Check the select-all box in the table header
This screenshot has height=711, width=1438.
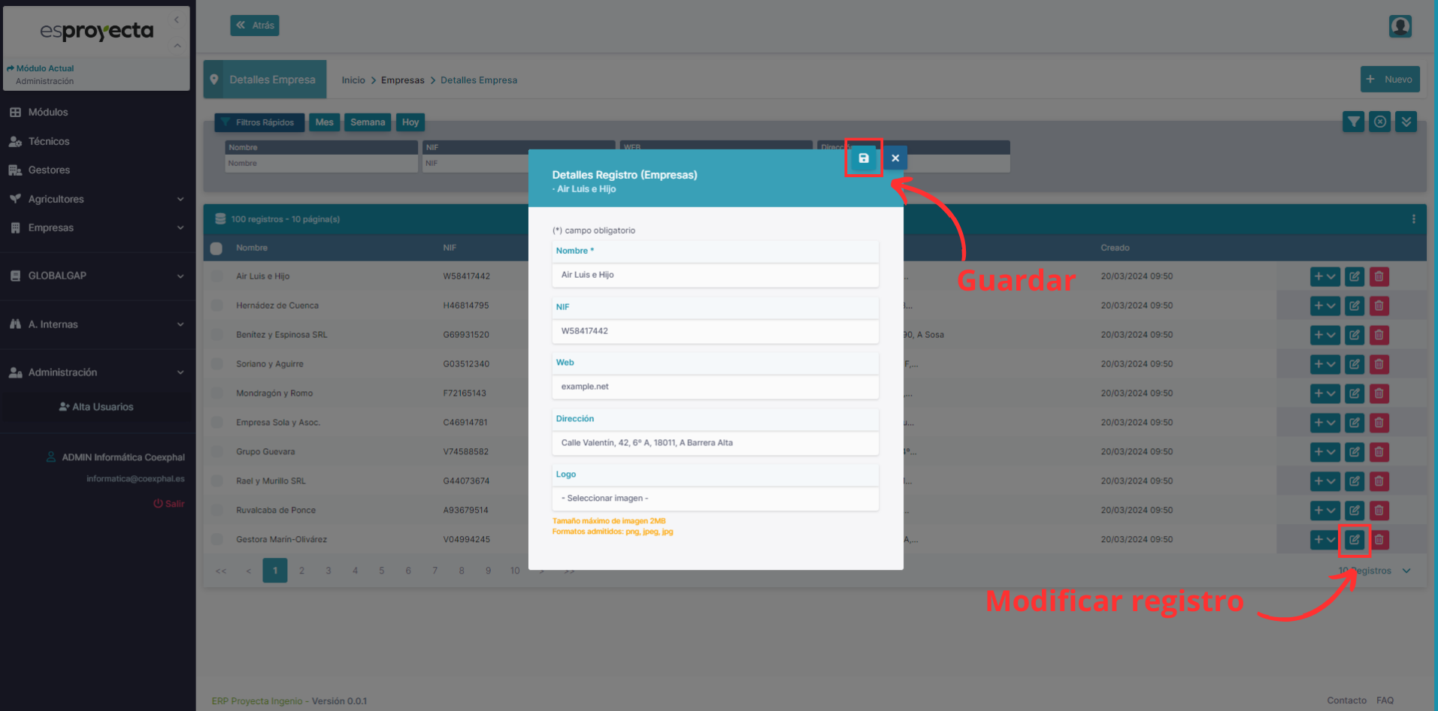point(216,248)
